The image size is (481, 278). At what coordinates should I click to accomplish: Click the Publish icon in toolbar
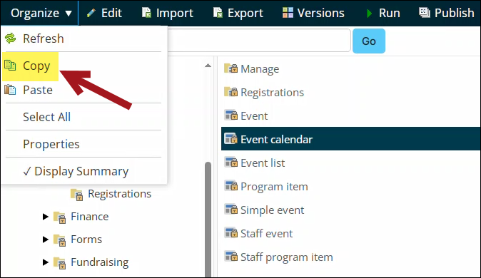point(425,13)
